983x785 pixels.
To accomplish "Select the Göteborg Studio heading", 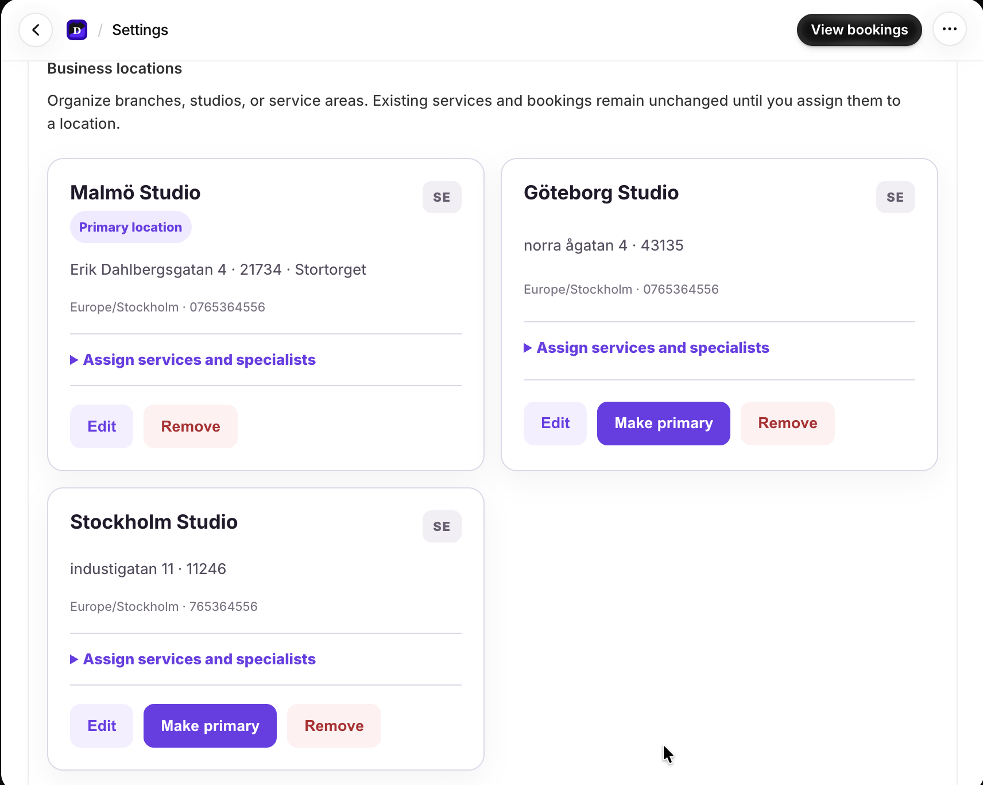I will [x=601, y=193].
